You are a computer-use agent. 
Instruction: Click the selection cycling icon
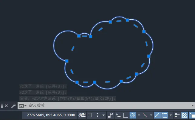click(x=192, y=115)
